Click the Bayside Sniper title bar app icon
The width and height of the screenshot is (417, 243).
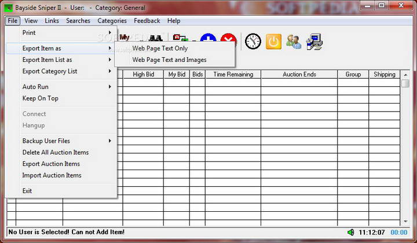tap(9, 8)
